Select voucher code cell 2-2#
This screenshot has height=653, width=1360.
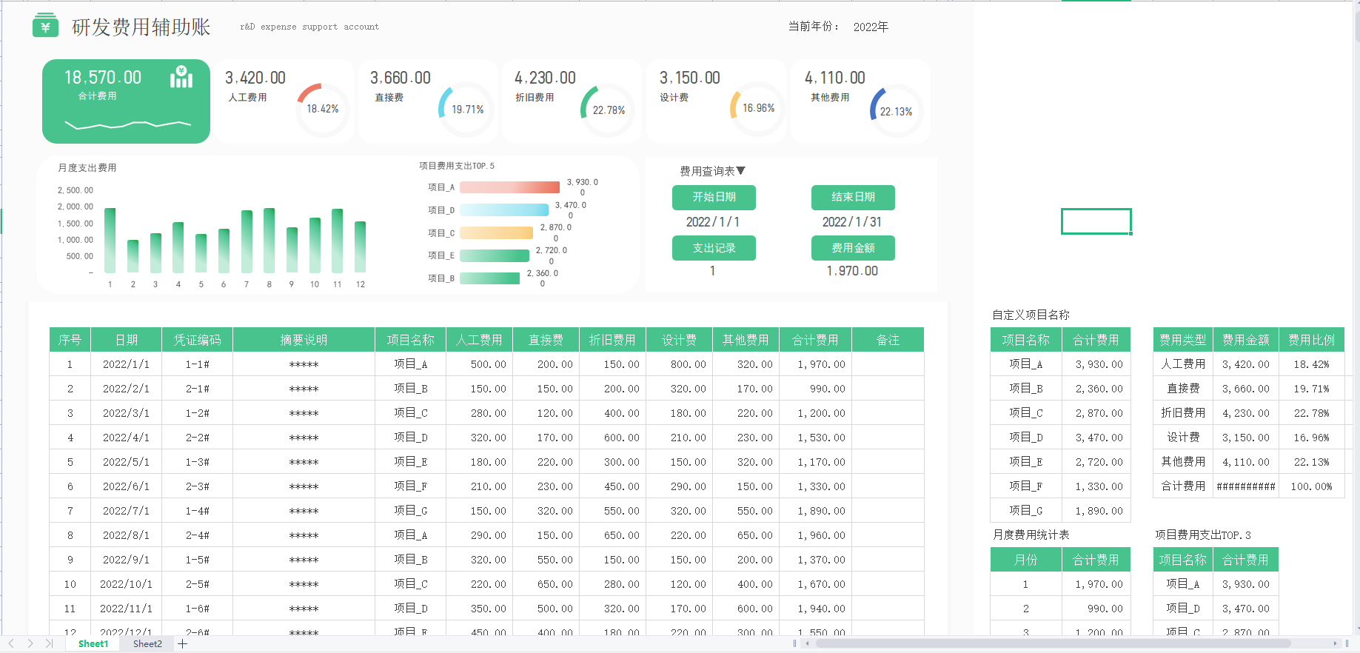click(197, 438)
